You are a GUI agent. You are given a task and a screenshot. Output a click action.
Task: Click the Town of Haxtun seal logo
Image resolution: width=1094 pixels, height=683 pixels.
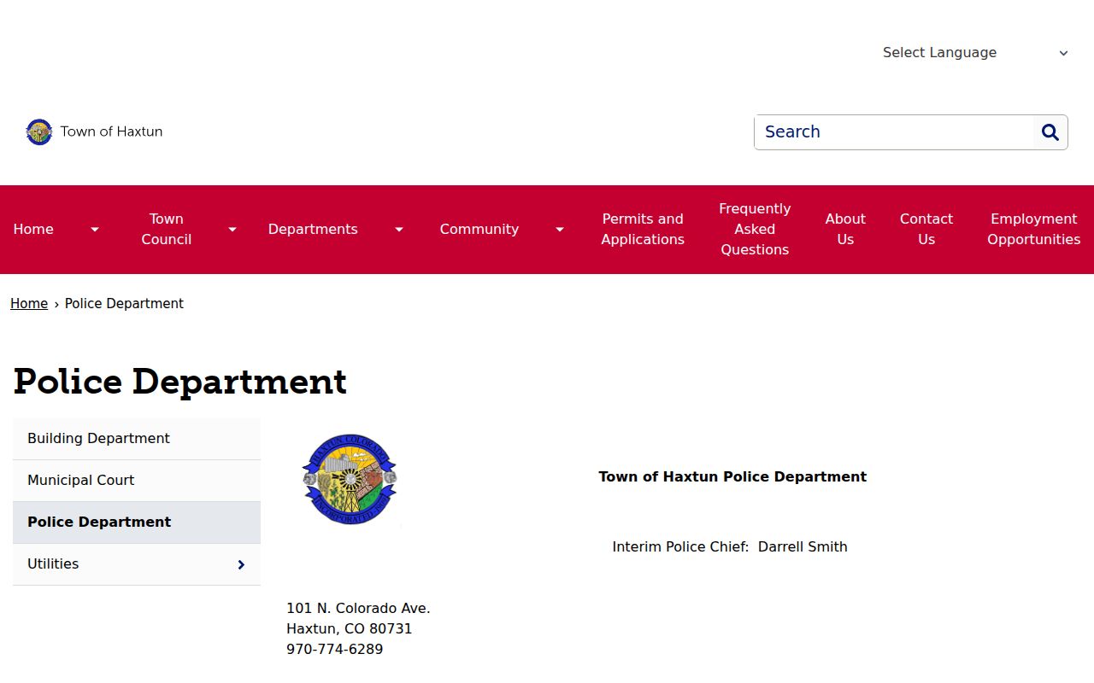pyautogui.click(x=39, y=132)
